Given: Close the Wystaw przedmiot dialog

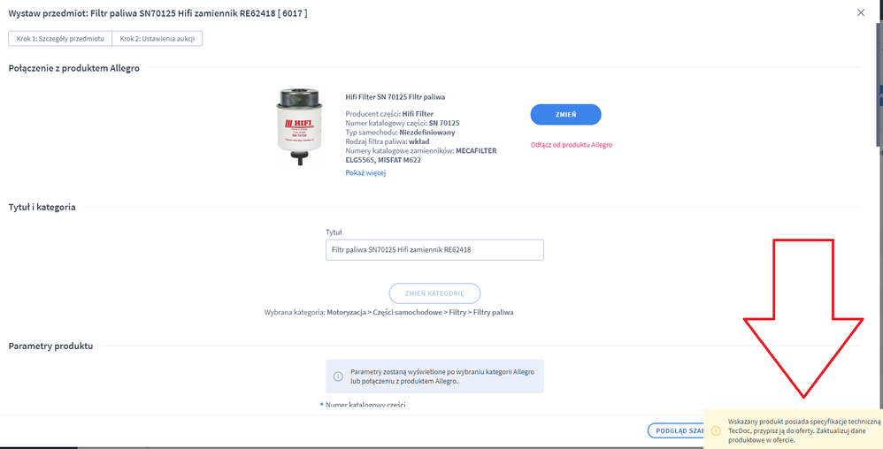Looking at the screenshot, I should click(x=861, y=12).
